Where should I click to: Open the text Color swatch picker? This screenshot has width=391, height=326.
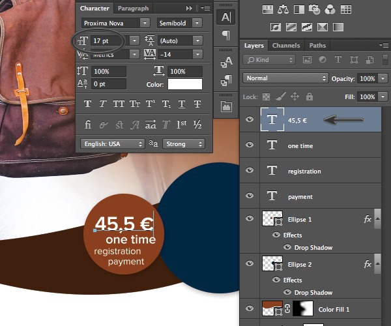click(x=185, y=84)
